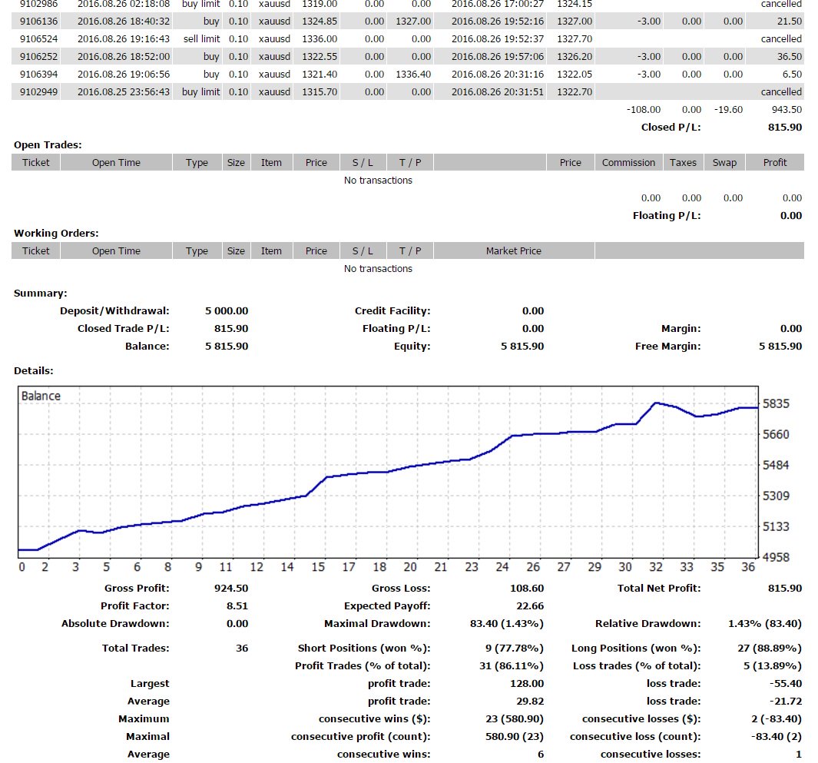Click profit value 36.50

(x=790, y=57)
